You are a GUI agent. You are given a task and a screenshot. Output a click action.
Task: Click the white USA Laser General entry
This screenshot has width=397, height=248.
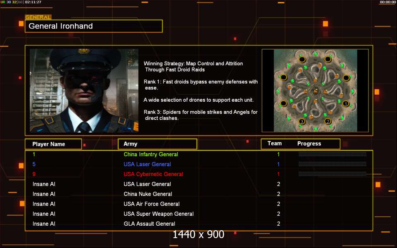pos(147,184)
